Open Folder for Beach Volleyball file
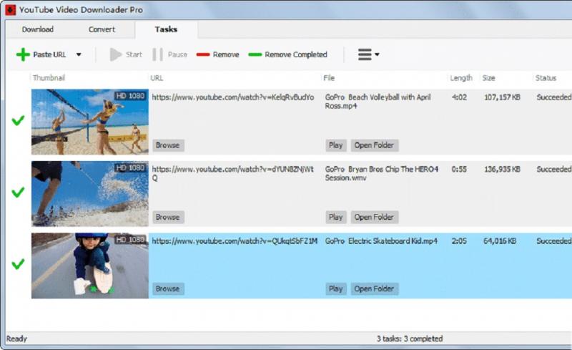This screenshot has height=350, width=572. 374,145
